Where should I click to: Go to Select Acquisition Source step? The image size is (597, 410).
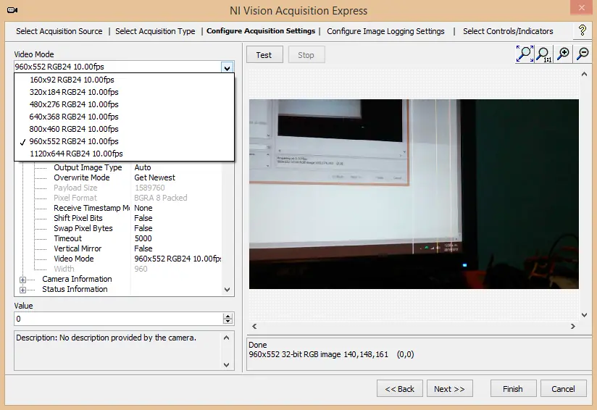[59, 31]
